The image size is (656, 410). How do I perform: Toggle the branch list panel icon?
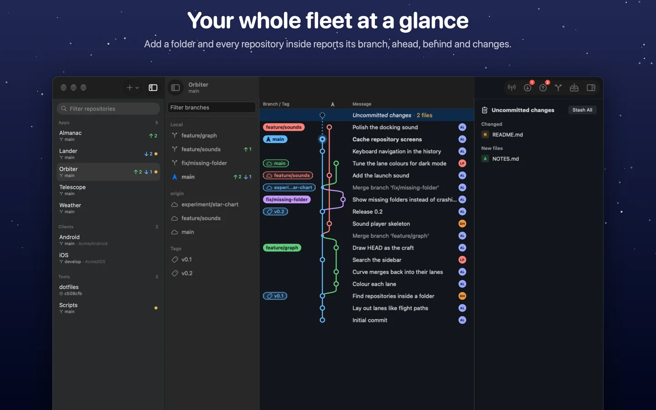click(175, 87)
